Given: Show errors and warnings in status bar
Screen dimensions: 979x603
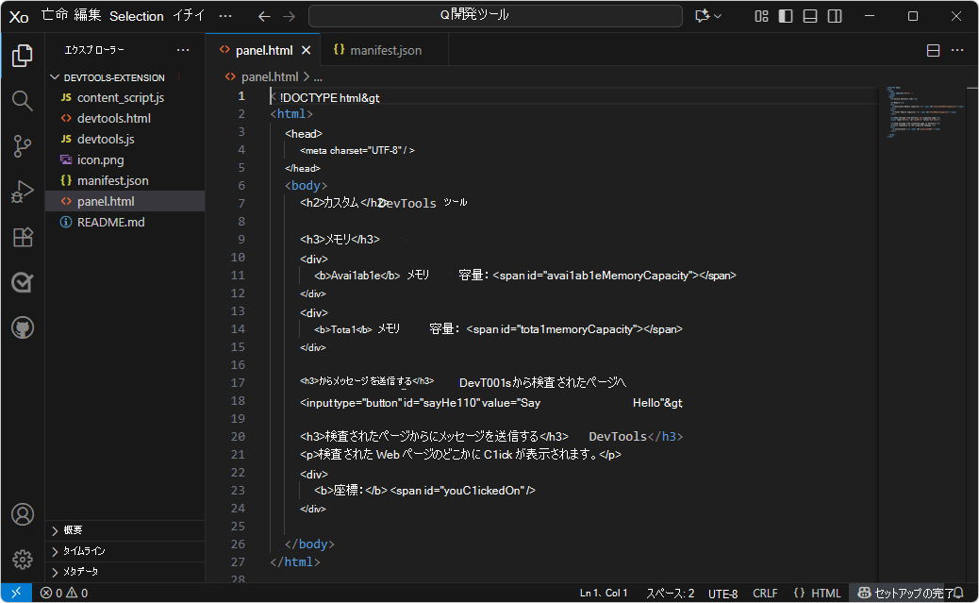Looking at the screenshot, I should coord(64,593).
